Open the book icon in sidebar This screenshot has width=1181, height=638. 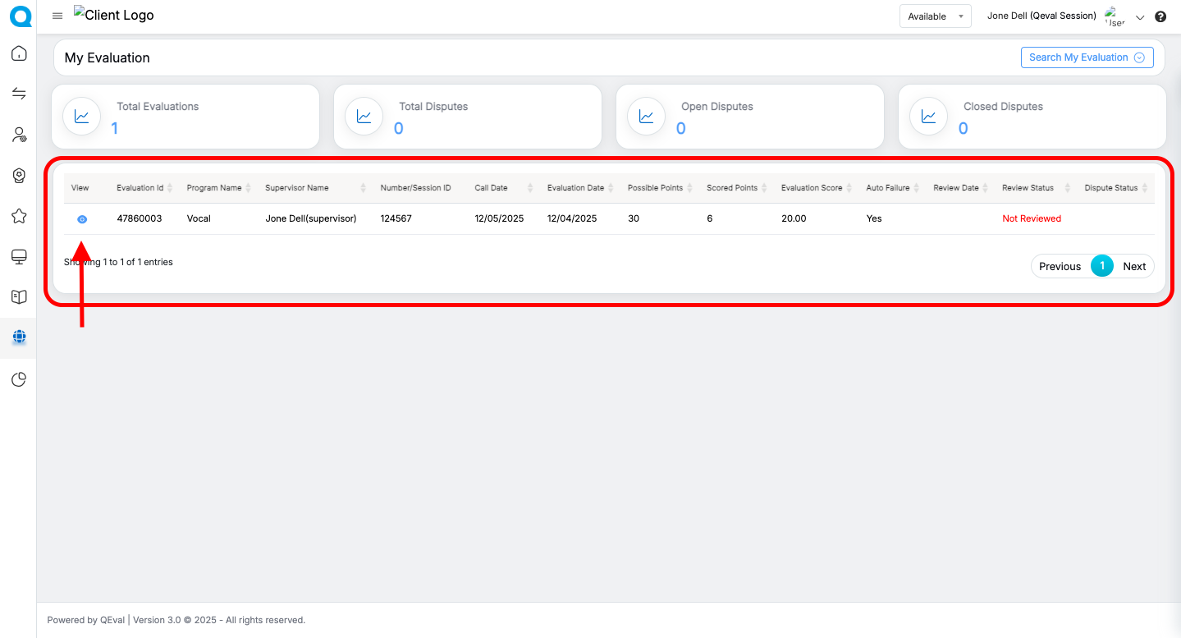click(19, 297)
